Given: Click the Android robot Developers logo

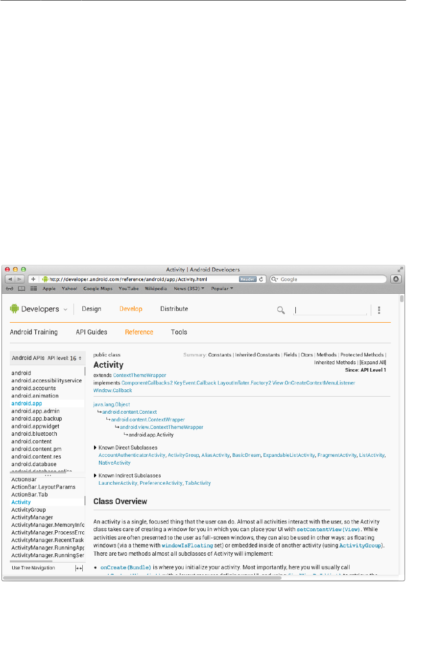Looking at the screenshot, I should coord(34,309).
